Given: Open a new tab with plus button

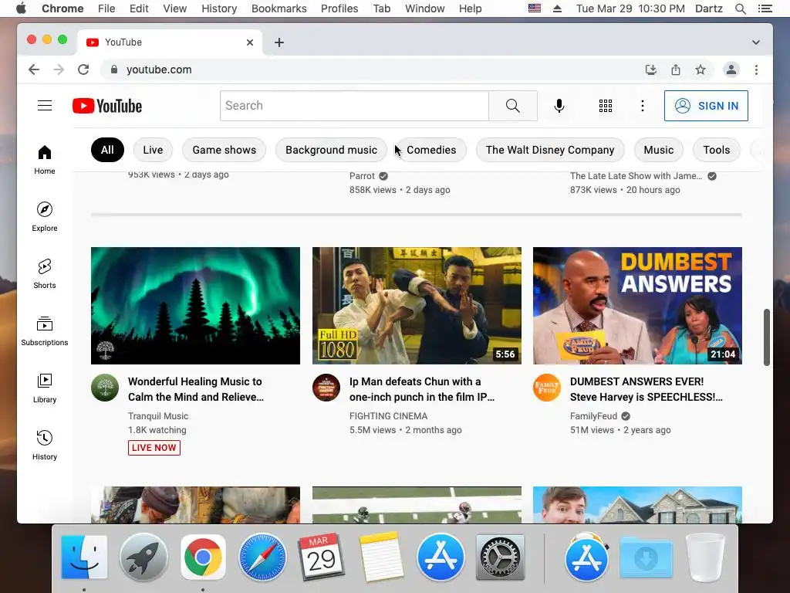Looking at the screenshot, I should point(279,42).
